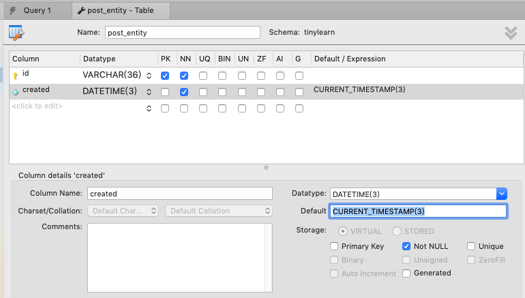Screen dimensions: 525x298
Task: Uncheck the PK checkbox for id row
Action: pos(164,75)
